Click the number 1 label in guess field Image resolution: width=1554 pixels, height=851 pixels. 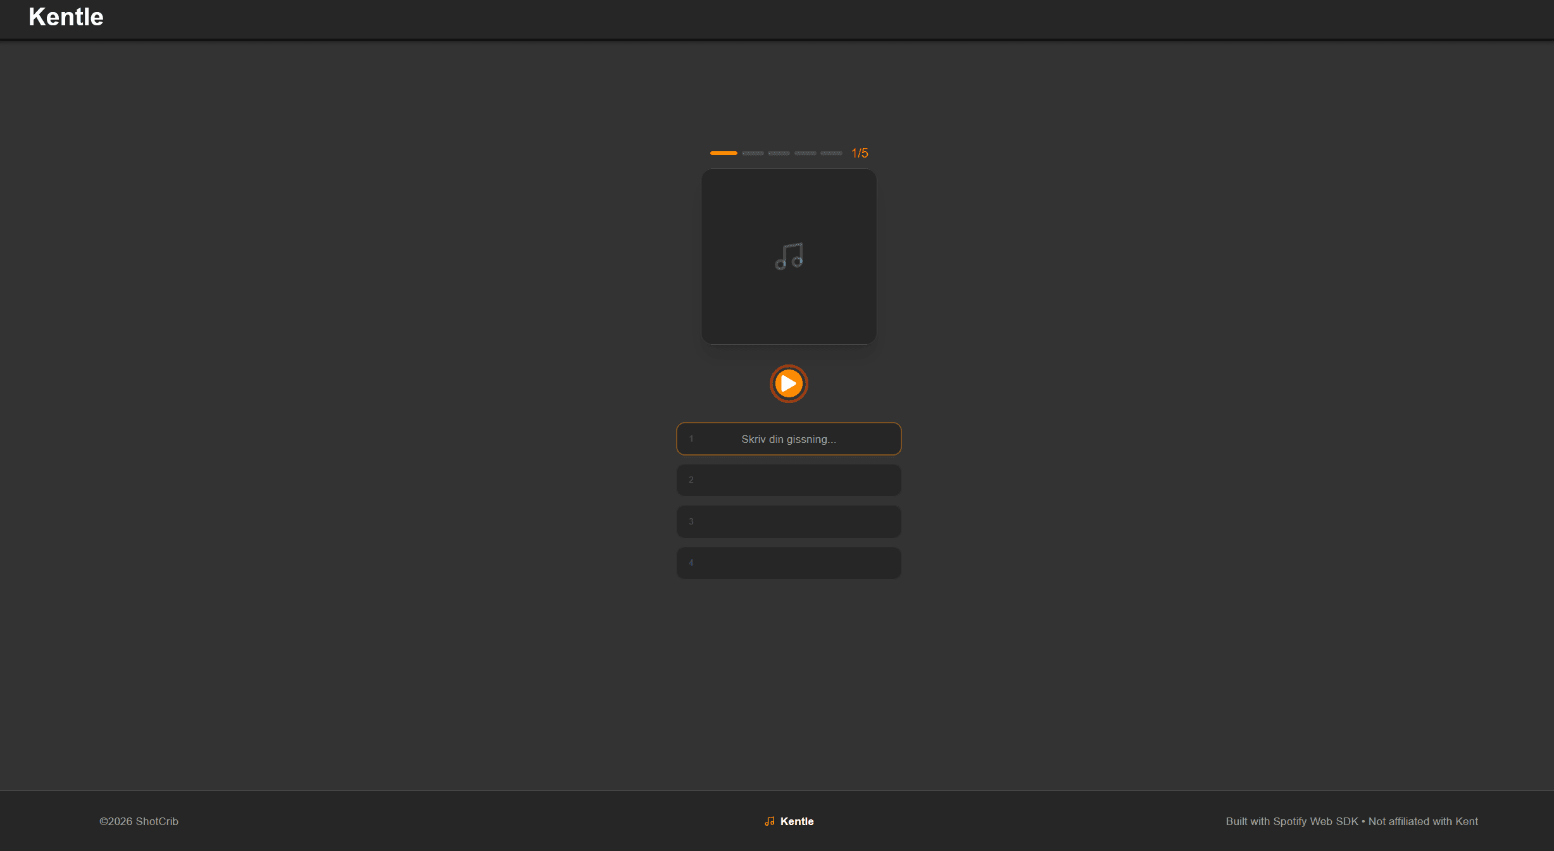point(691,438)
